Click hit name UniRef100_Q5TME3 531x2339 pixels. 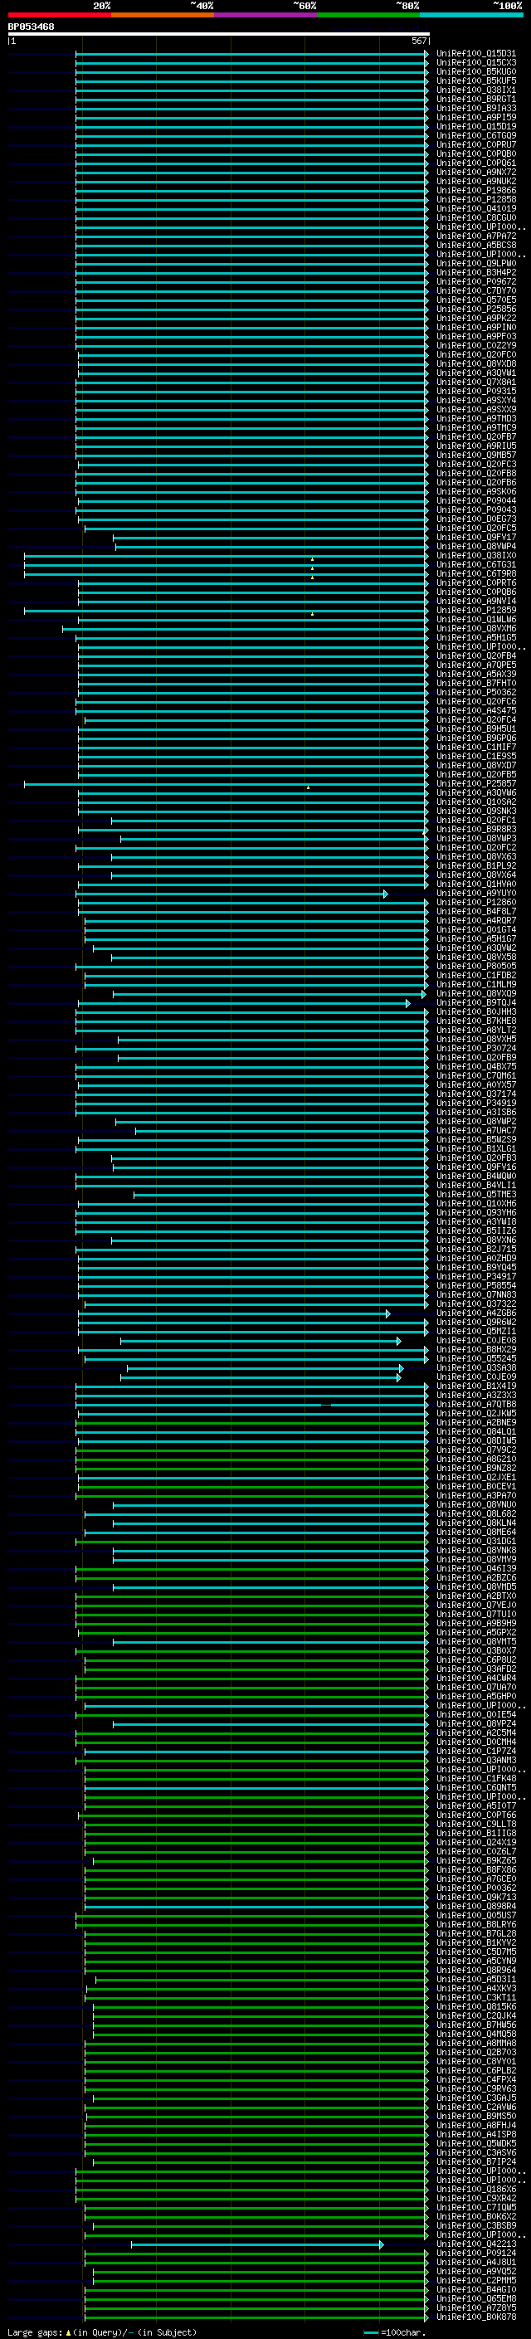[x=475, y=1194]
